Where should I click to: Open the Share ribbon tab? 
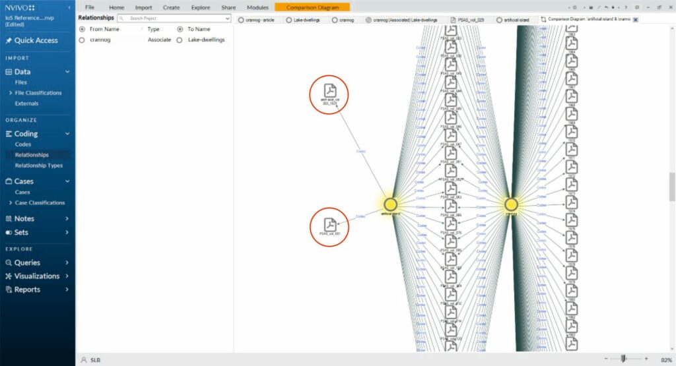point(228,7)
